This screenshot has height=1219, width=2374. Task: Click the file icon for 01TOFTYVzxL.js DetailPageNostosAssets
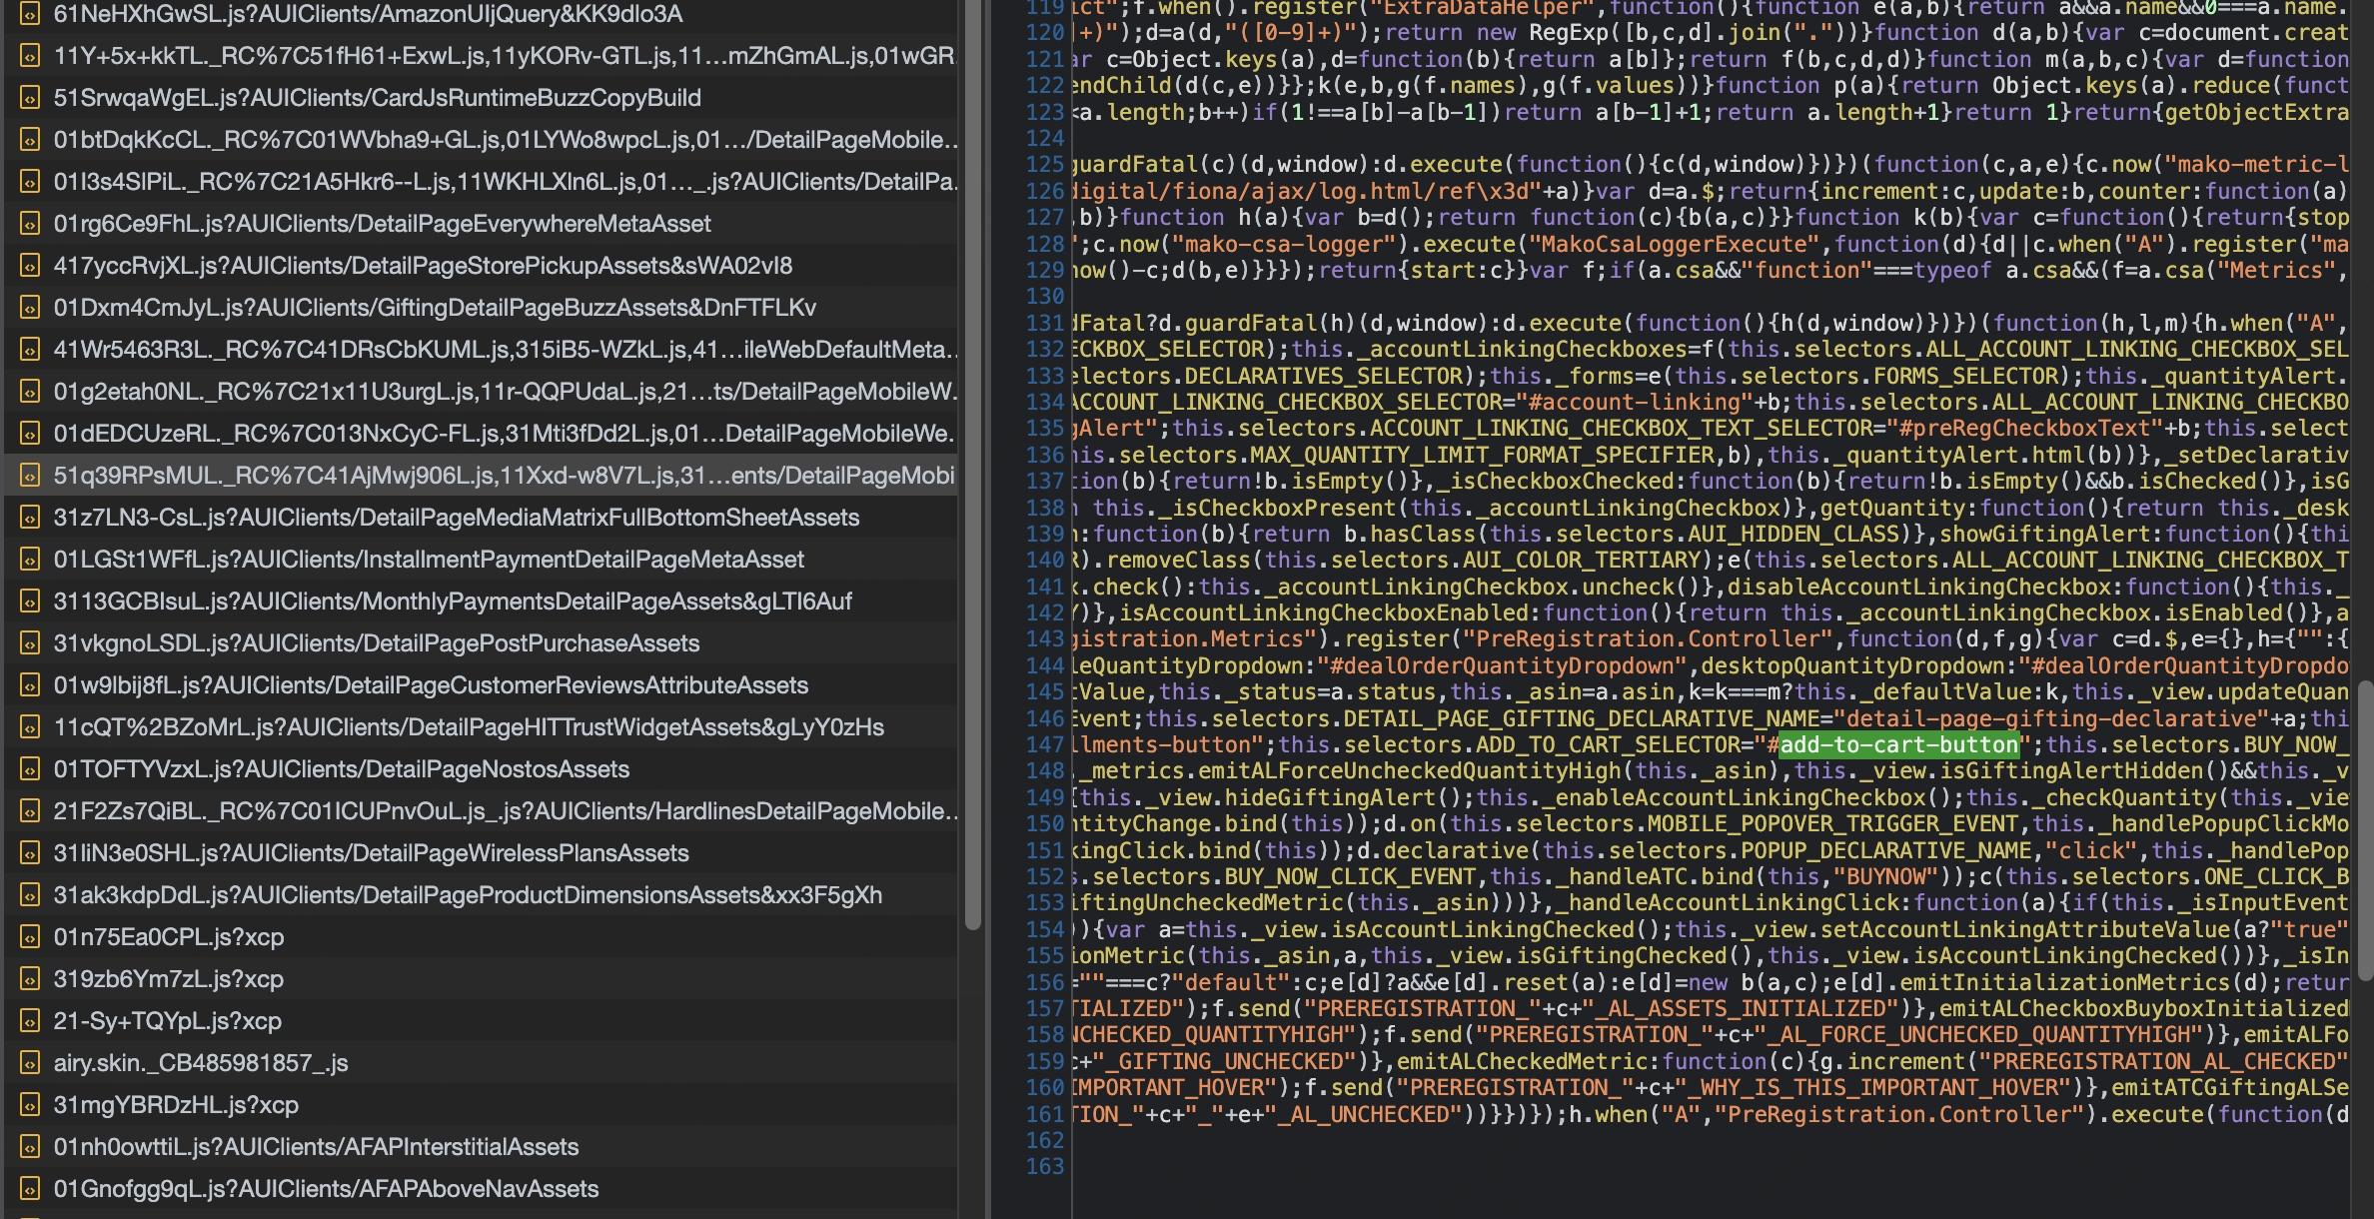click(x=30, y=769)
